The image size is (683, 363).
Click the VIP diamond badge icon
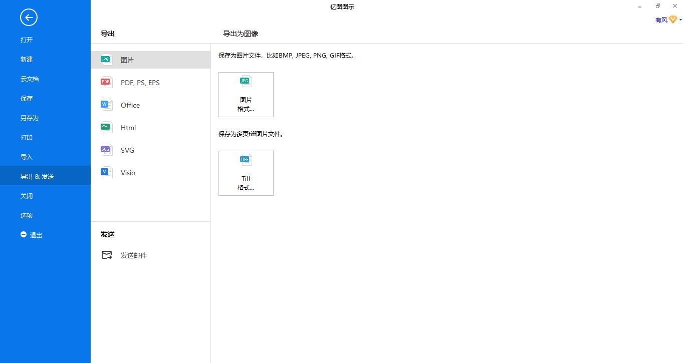tap(673, 20)
